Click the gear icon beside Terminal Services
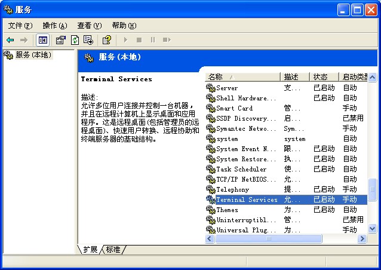The width and height of the screenshot is (381, 270). coord(211,200)
